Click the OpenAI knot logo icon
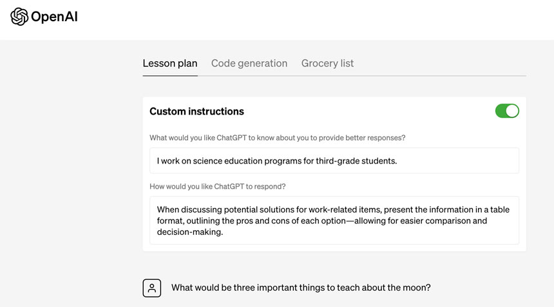The width and height of the screenshot is (554, 307). click(x=19, y=17)
